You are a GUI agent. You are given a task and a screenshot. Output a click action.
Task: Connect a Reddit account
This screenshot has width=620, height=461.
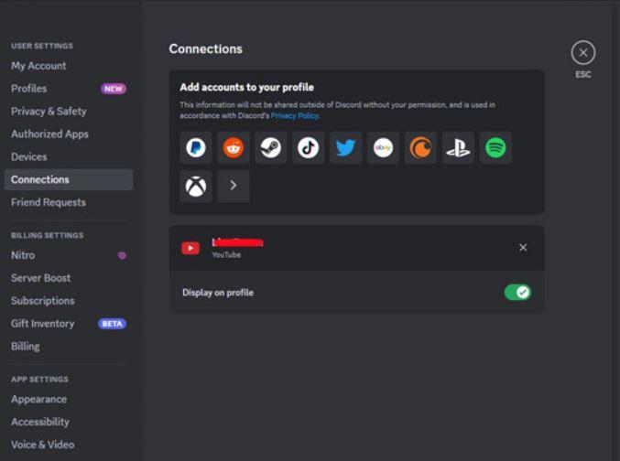pos(234,148)
